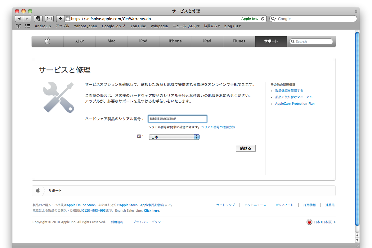
Task: Click the scrollbar up arrow
Action: pyautogui.click(x=357, y=235)
